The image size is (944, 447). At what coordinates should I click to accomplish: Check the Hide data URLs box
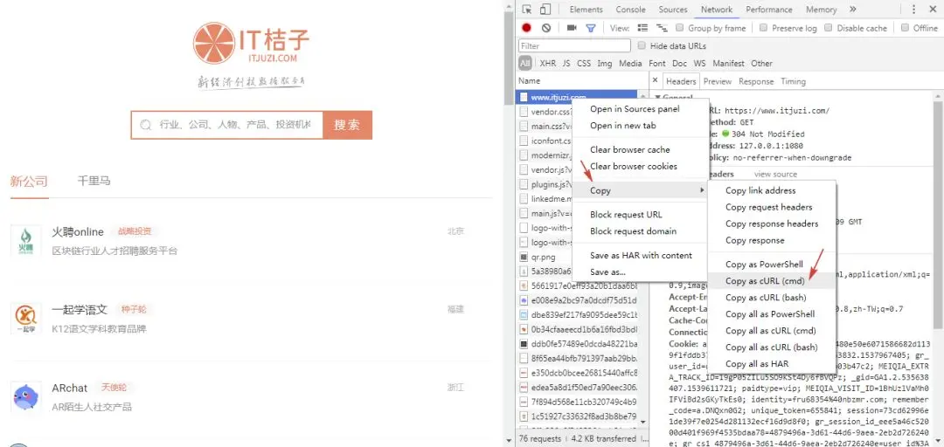pos(642,45)
